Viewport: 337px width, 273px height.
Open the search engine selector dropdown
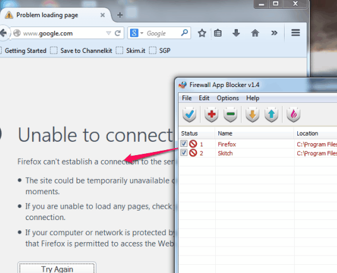click(x=142, y=33)
